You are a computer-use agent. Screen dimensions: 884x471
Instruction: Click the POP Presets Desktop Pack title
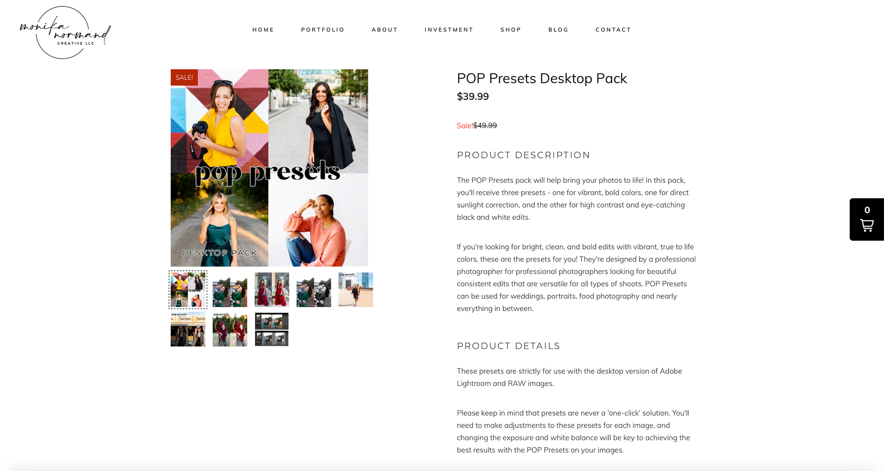tap(542, 78)
